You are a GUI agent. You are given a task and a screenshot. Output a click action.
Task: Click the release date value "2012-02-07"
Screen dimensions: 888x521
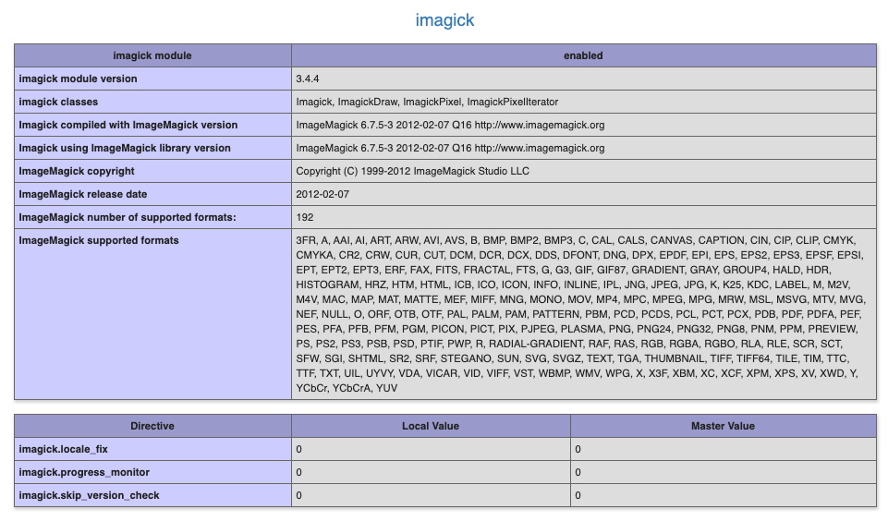pyautogui.click(x=322, y=194)
